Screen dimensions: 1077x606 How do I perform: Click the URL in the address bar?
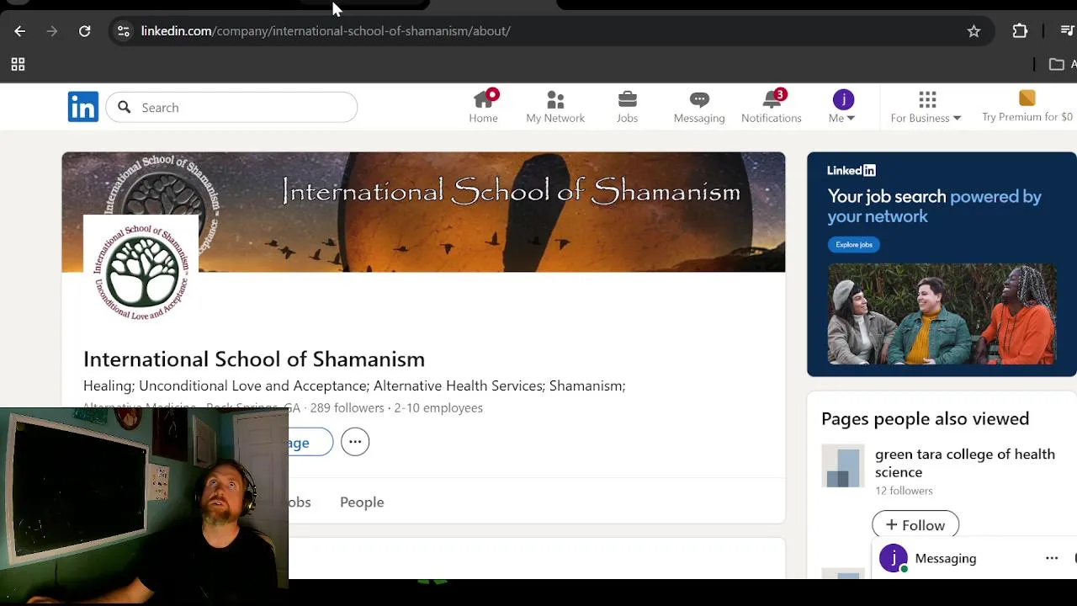coord(326,31)
